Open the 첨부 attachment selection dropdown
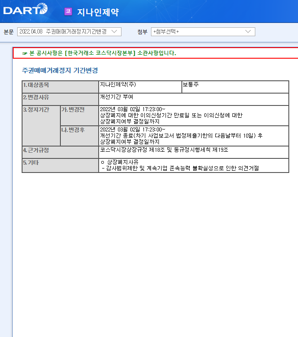298x337 pixels. (x=203, y=32)
